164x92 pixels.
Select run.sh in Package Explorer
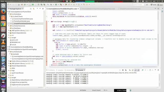(x=14, y=45)
